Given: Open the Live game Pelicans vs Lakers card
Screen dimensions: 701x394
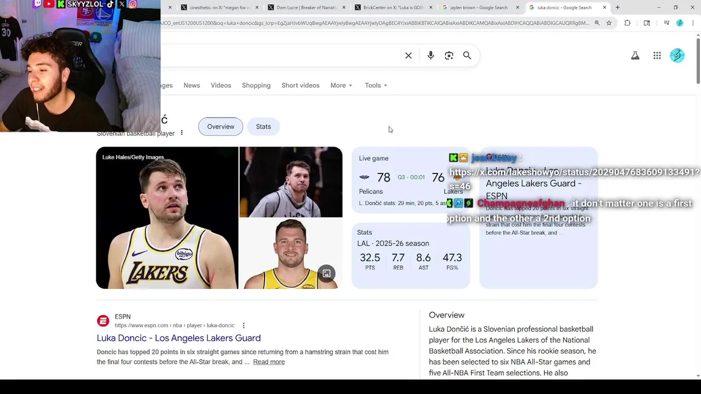Looking at the screenshot, I should tap(411, 181).
